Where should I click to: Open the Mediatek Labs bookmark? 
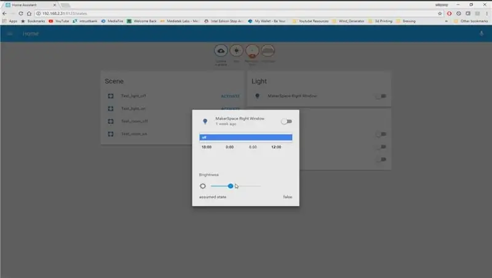click(x=180, y=21)
